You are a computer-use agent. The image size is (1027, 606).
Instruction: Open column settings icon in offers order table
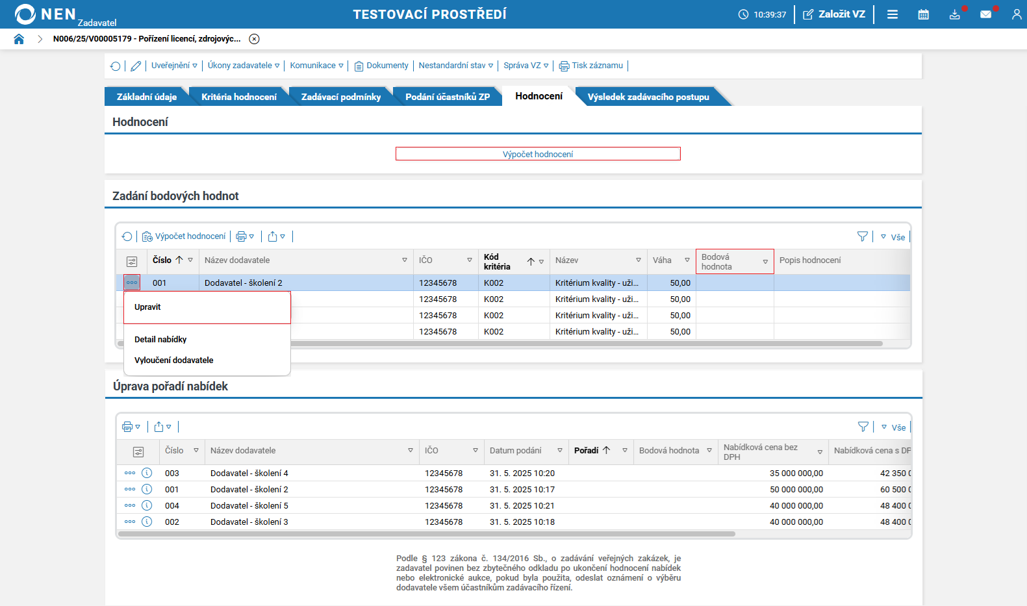(138, 451)
